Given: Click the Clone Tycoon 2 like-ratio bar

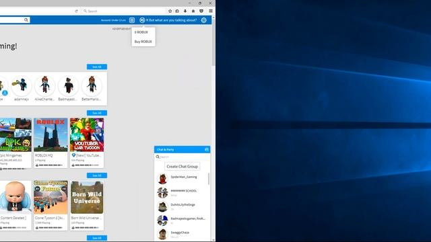Looking at the screenshot, I should 51,228.
